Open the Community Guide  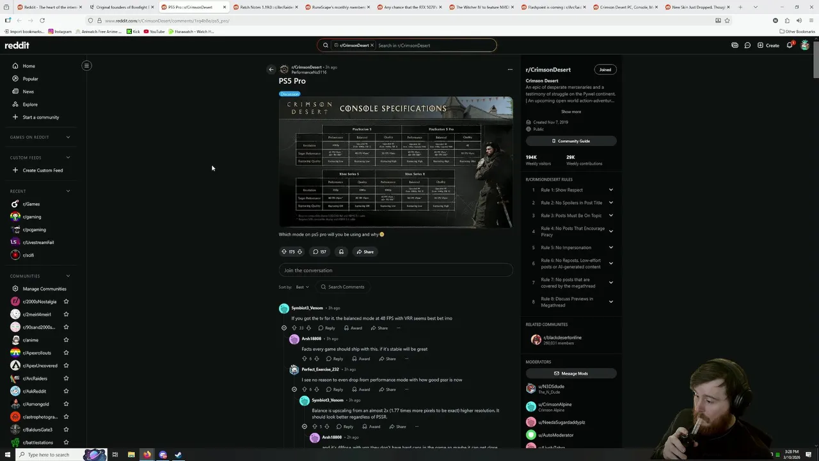(x=571, y=141)
